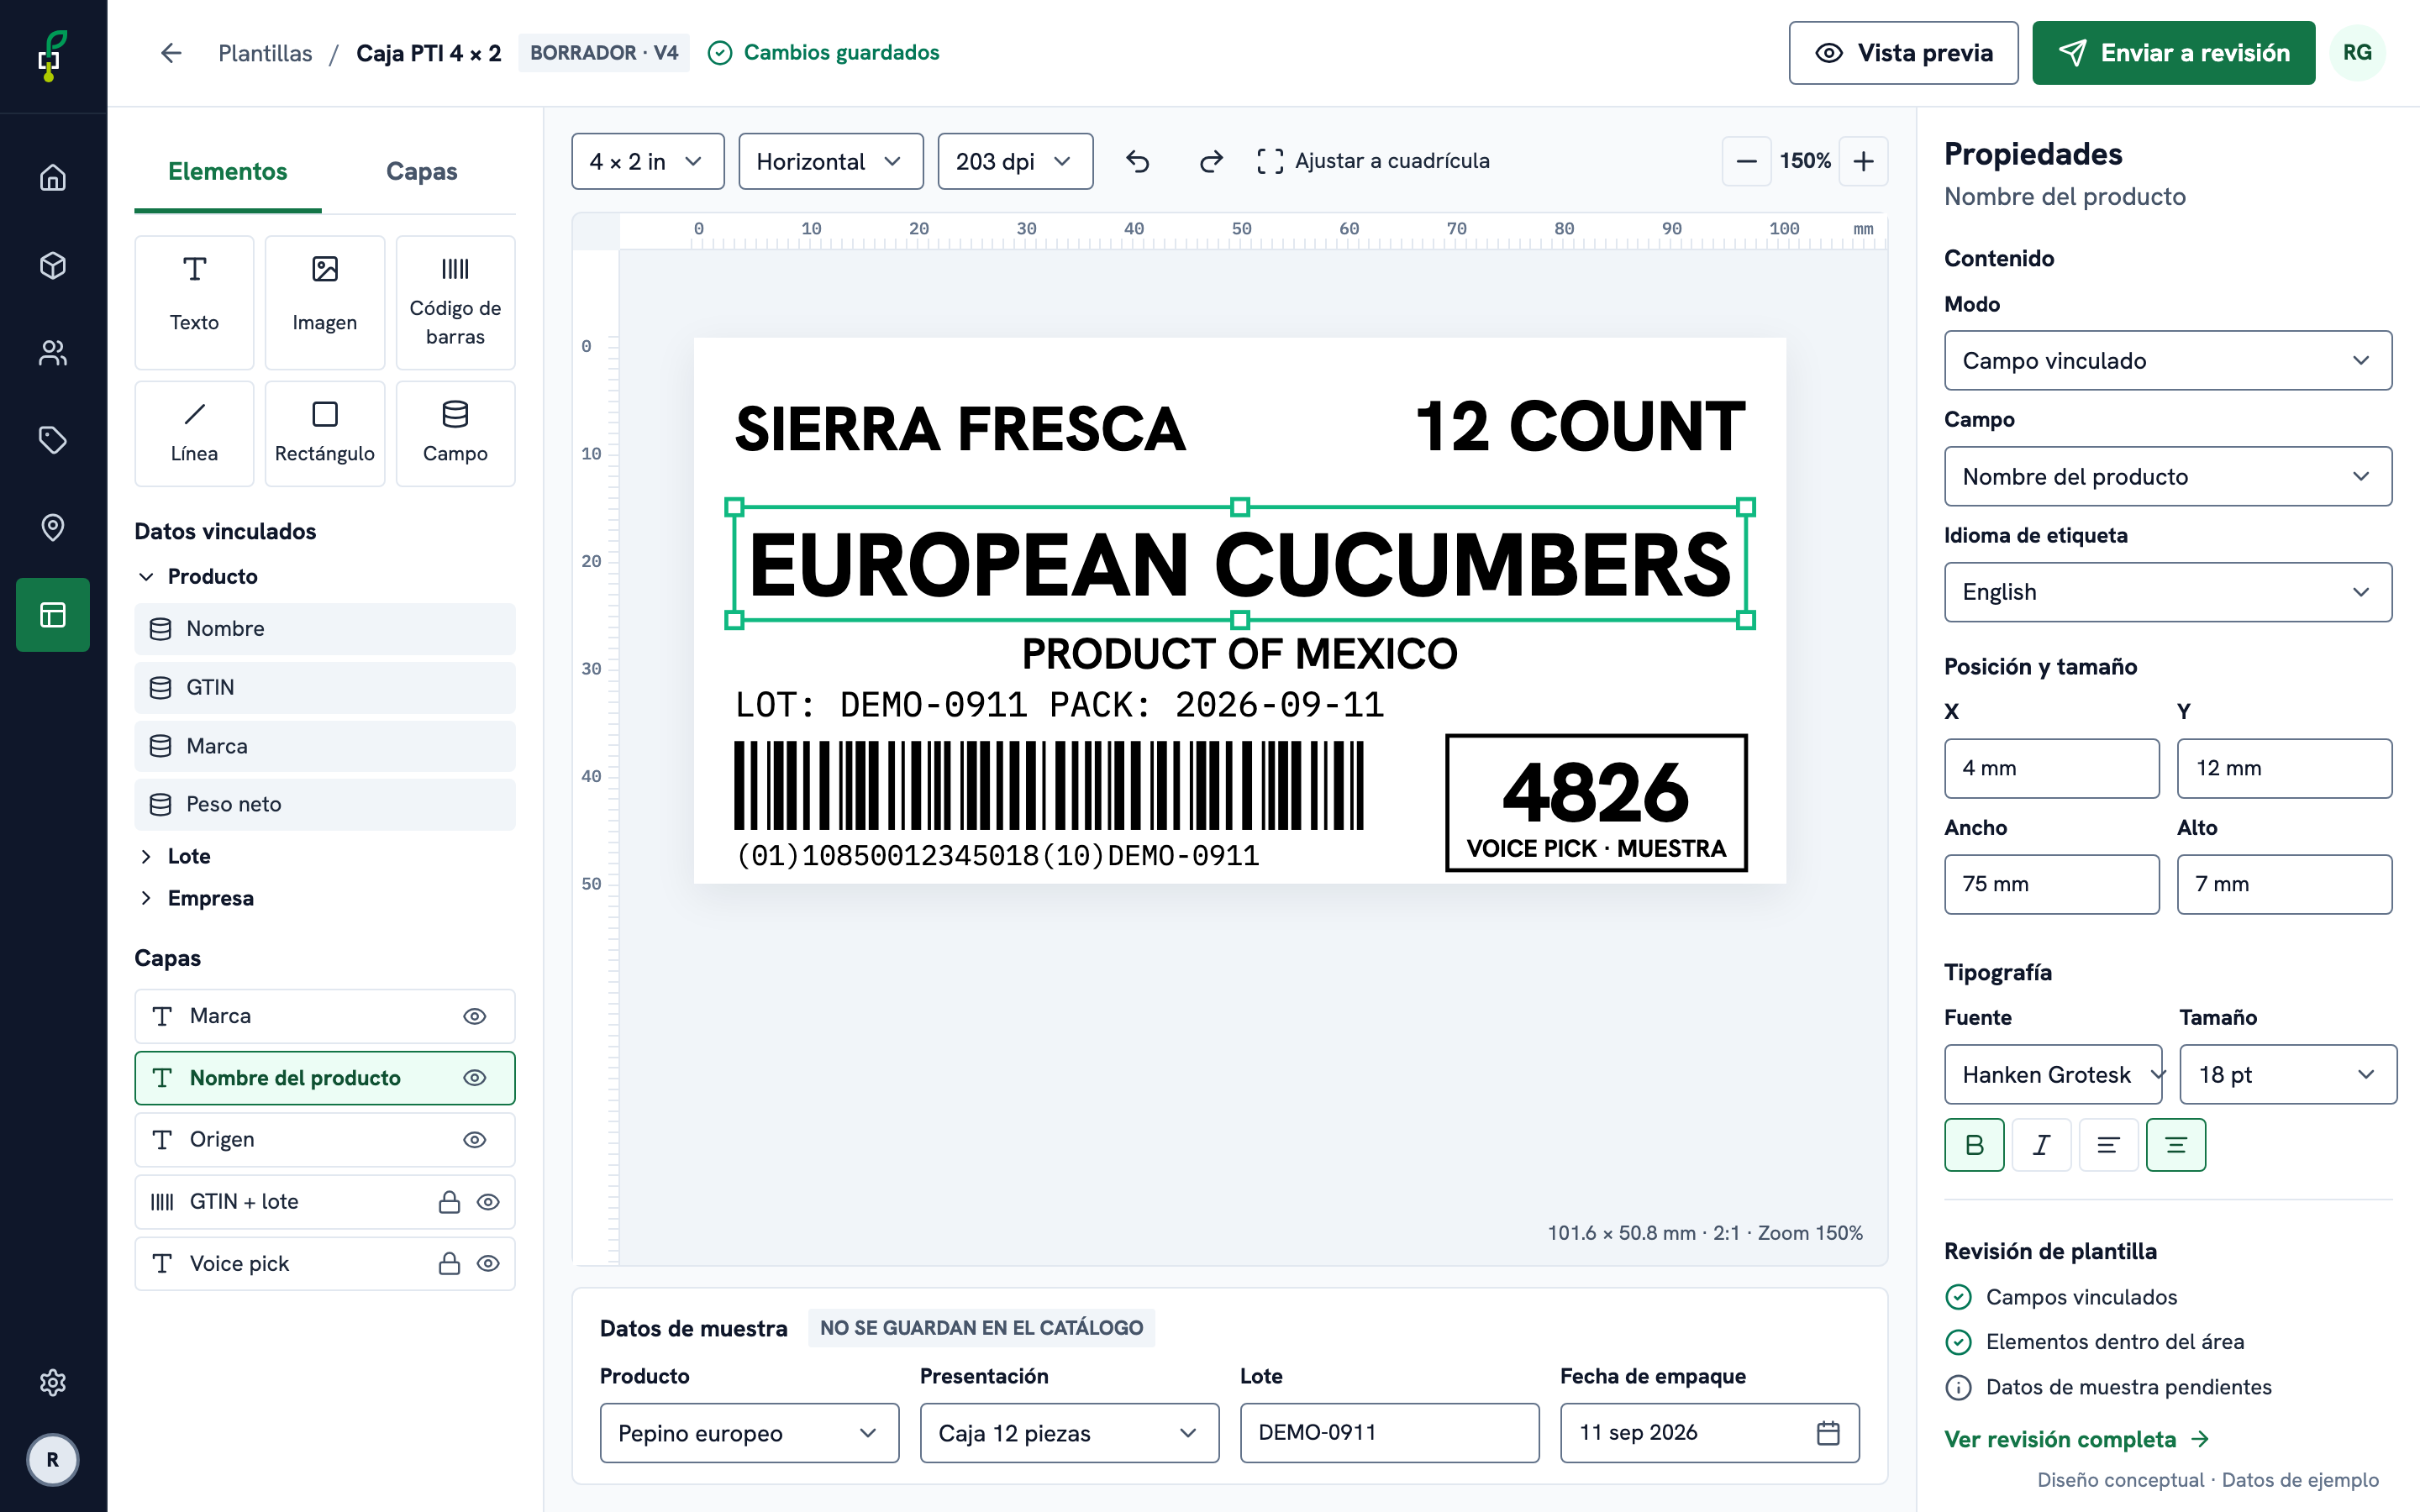Open the users sidebar icon

click(x=53, y=352)
